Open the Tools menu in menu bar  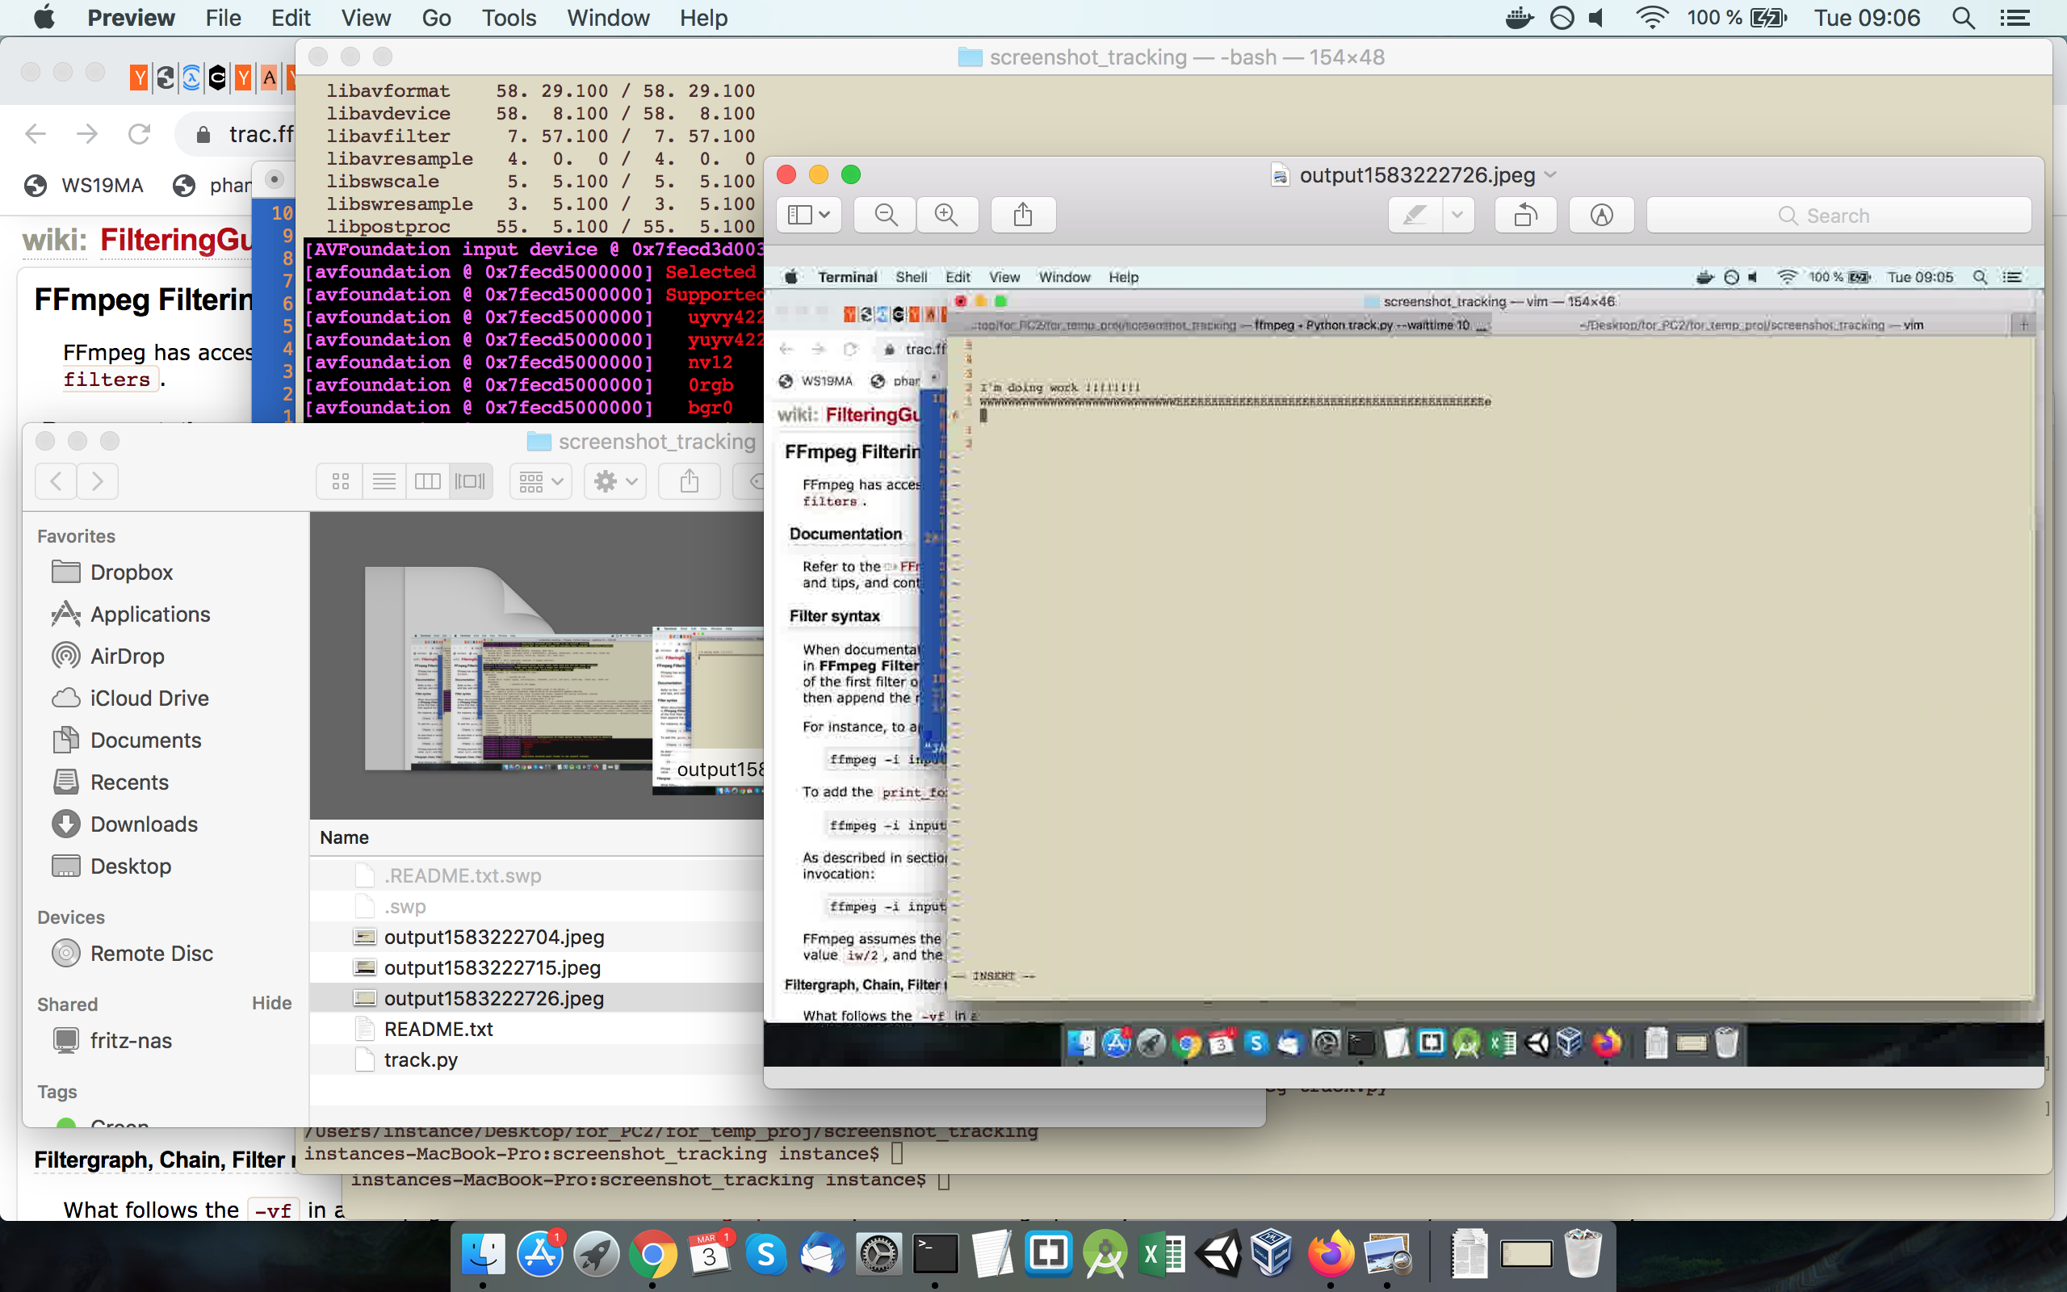[x=508, y=18]
